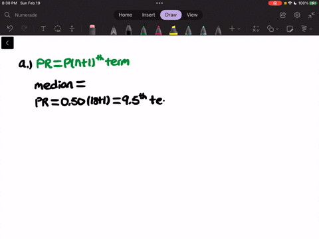The width and height of the screenshot is (319, 239).
Task: Tap the 100% battery status
Action: point(308,3)
